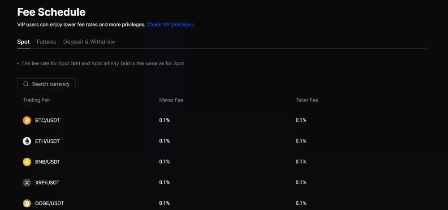The width and height of the screenshot is (448, 210).
Task: Click the Ethereum coin icon
Action: 27,141
